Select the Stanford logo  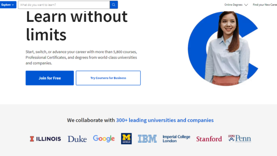209,139
